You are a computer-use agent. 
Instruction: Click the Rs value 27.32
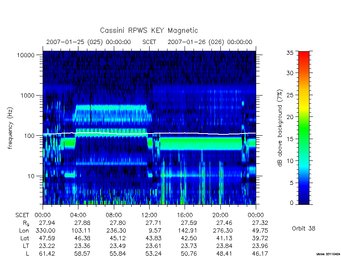260,223
